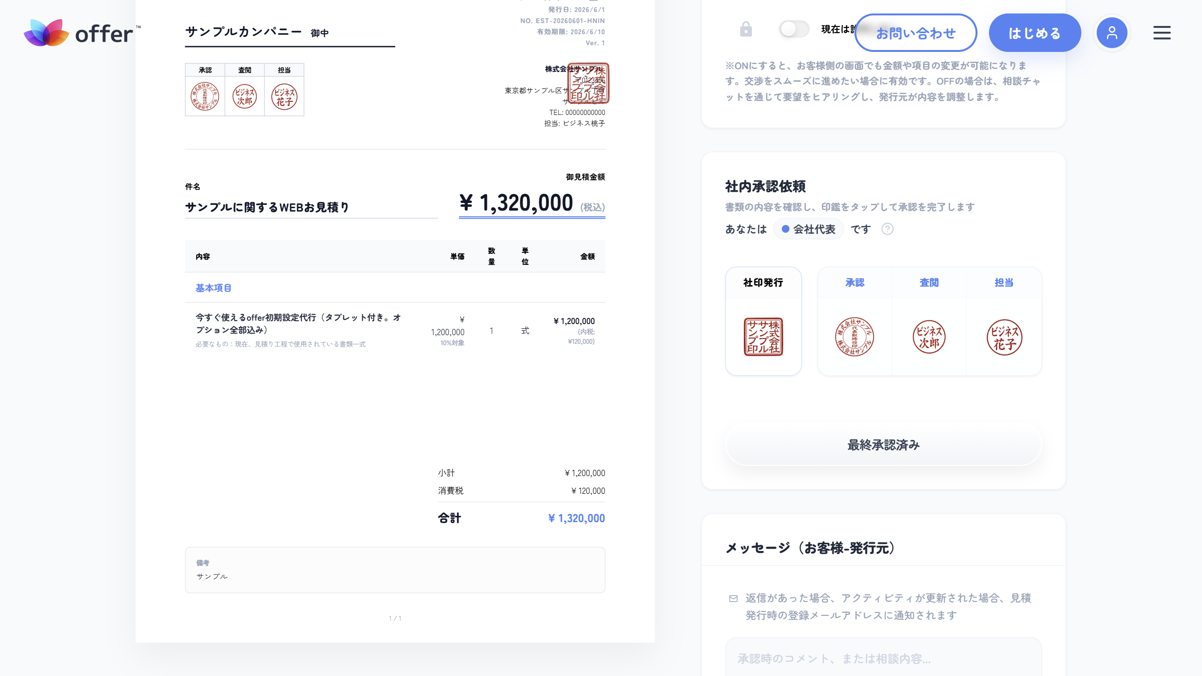This screenshot has width=1202, height=676.
Task: Focus the approval comment input field
Action: 883,657
